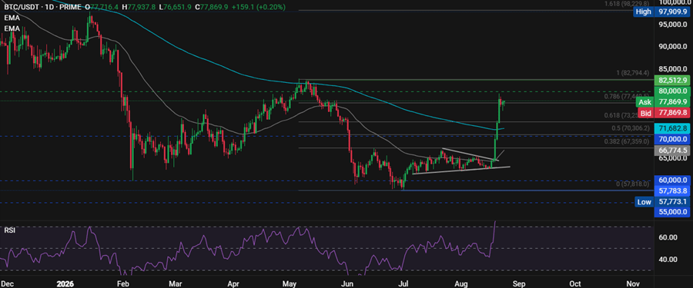Click the Jul label on time axis

[x=403, y=283]
